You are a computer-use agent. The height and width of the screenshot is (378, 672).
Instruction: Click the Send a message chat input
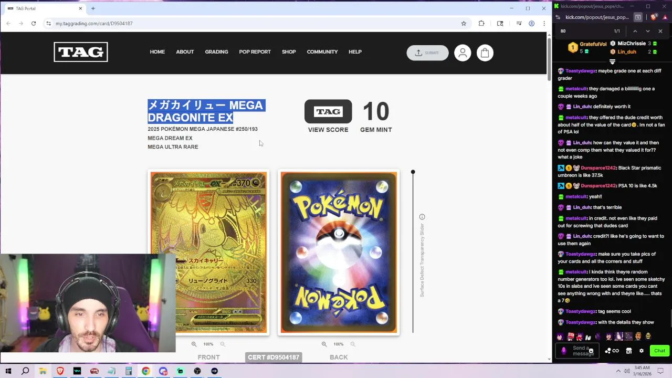tap(577, 351)
